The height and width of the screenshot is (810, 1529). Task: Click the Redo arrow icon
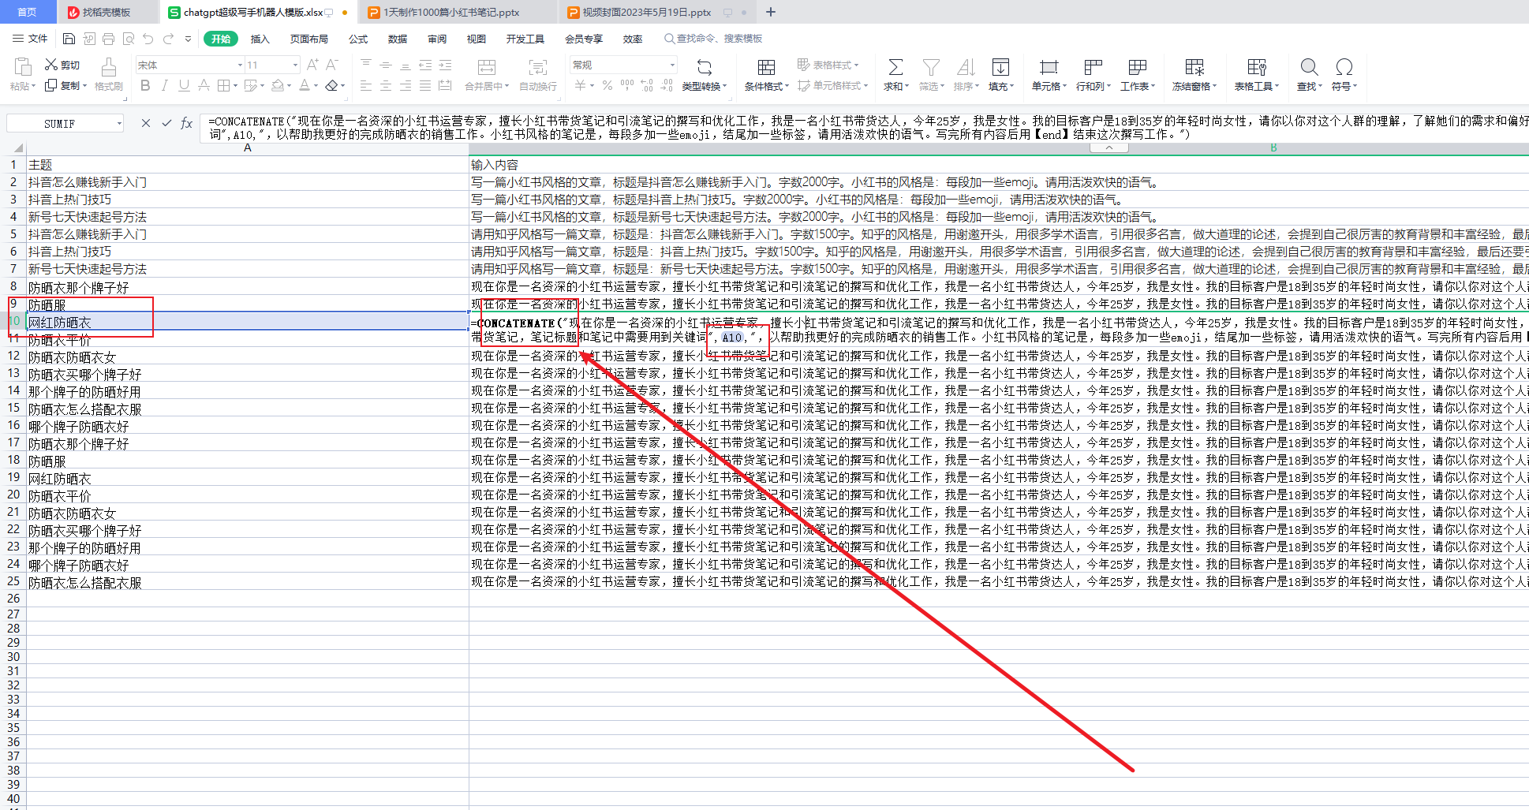coord(168,39)
